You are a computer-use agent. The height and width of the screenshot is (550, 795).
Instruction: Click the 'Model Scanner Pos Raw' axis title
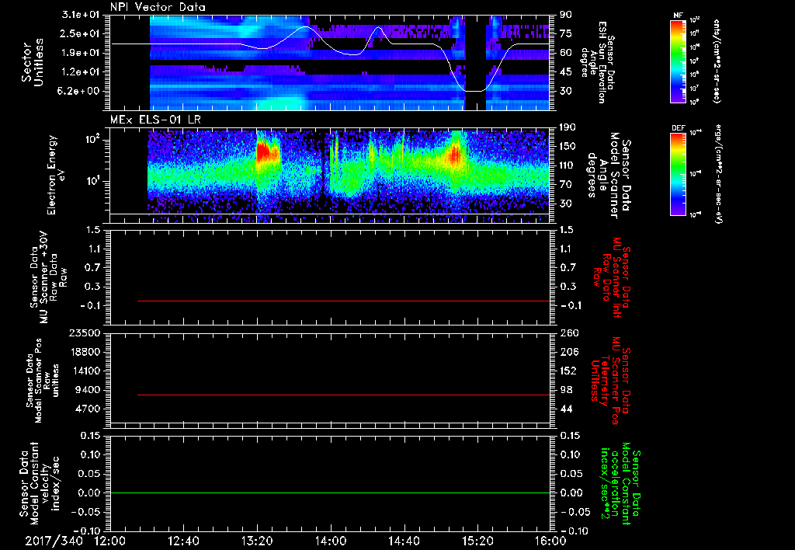click(43, 381)
